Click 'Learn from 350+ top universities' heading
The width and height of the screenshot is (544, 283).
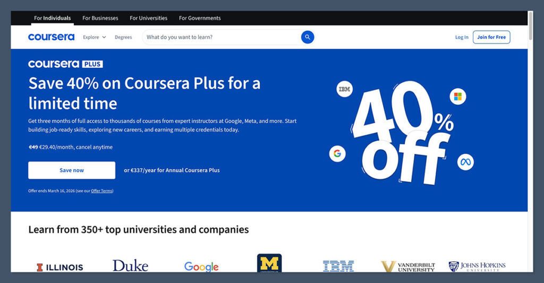[x=139, y=229]
